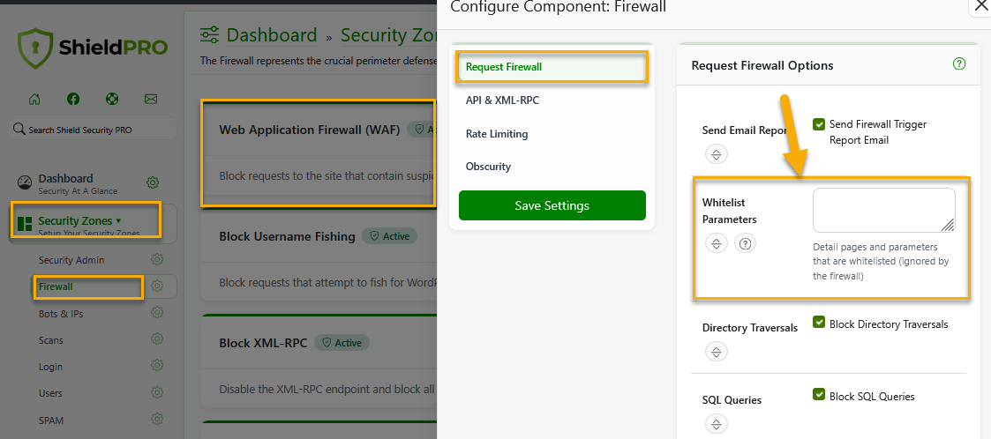Open gear settings beside SPAM
This screenshot has width=991, height=439.
tap(157, 419)
